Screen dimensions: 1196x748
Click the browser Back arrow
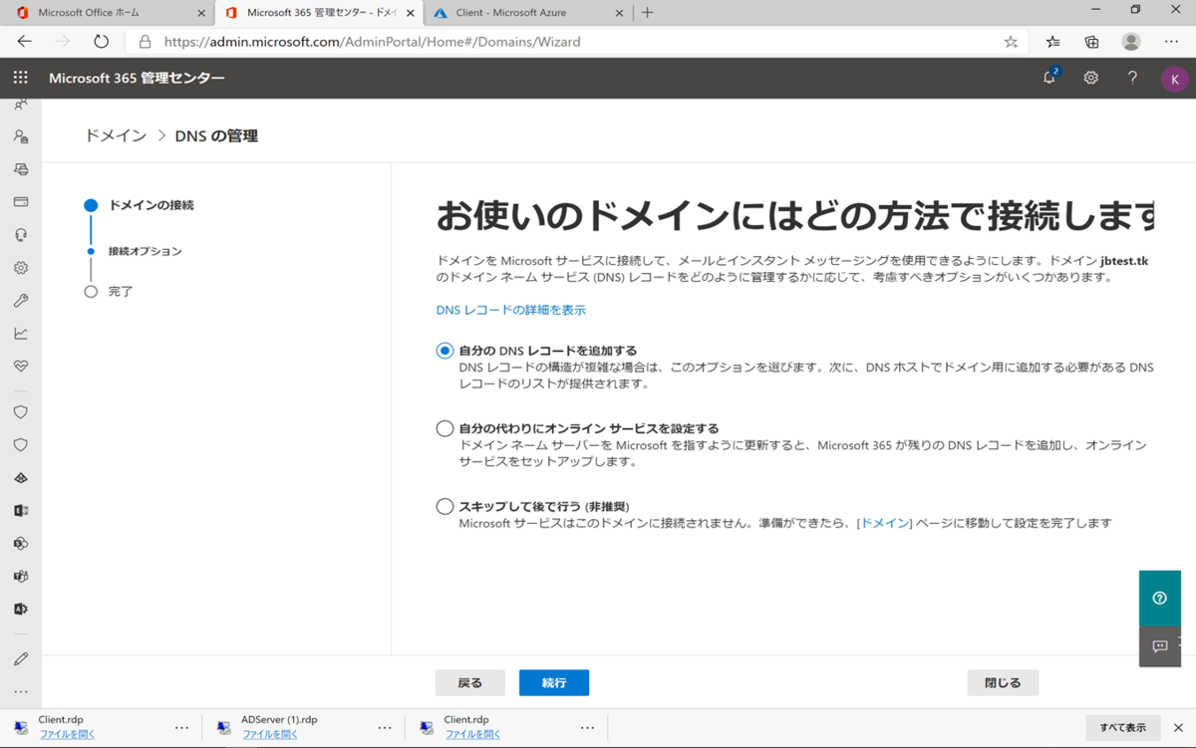pos(25,42)
